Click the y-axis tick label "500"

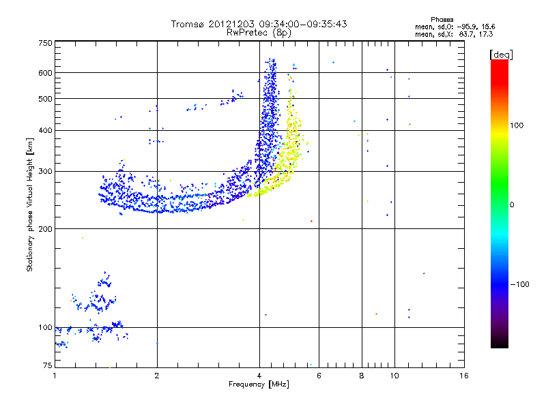[x=45, y=99]
